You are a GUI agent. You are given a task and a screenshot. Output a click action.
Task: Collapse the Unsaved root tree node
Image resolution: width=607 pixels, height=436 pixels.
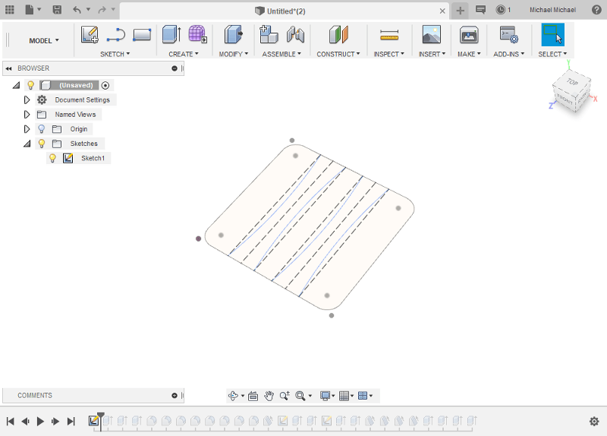pyautogui.click(x=16, y=85)
